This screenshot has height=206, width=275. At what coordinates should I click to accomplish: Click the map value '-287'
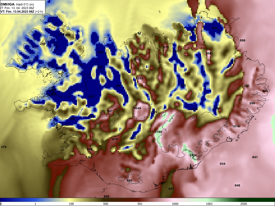(119, 86)
